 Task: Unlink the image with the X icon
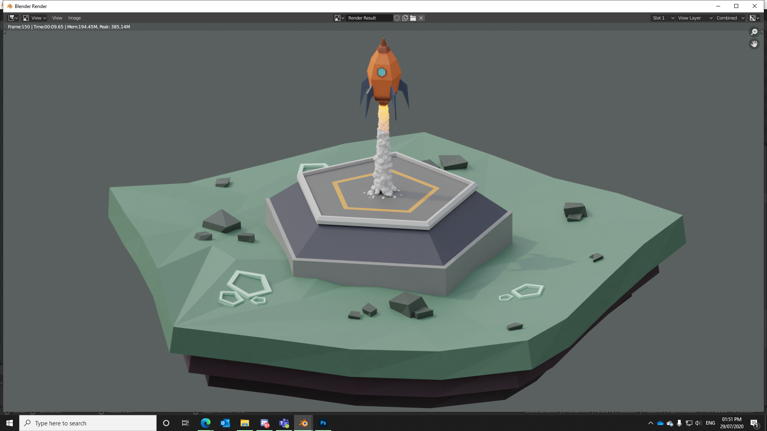tap(421, 18)
